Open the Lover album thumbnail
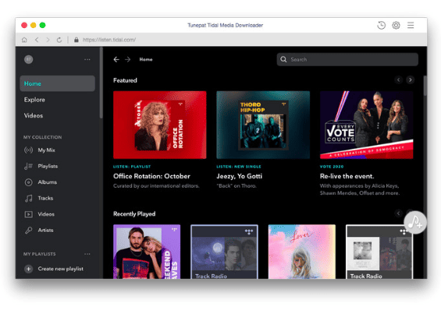Viewport: 441px width, 317px height. click(302, 252)
